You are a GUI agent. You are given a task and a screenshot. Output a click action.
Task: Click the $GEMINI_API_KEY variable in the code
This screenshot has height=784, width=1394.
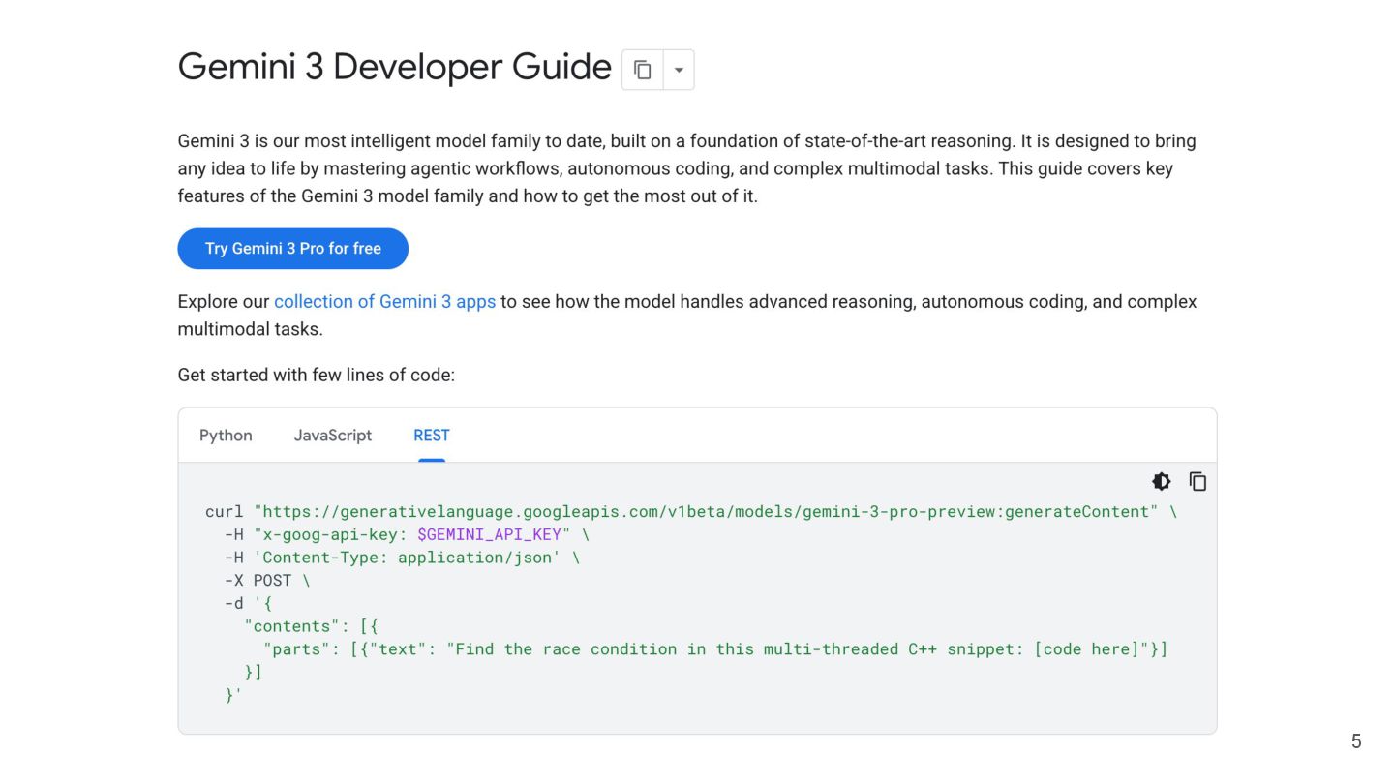[x=489, y=534]
